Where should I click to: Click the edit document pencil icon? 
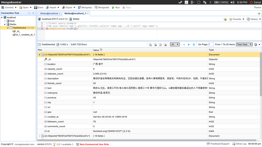[x=160, y=45]
